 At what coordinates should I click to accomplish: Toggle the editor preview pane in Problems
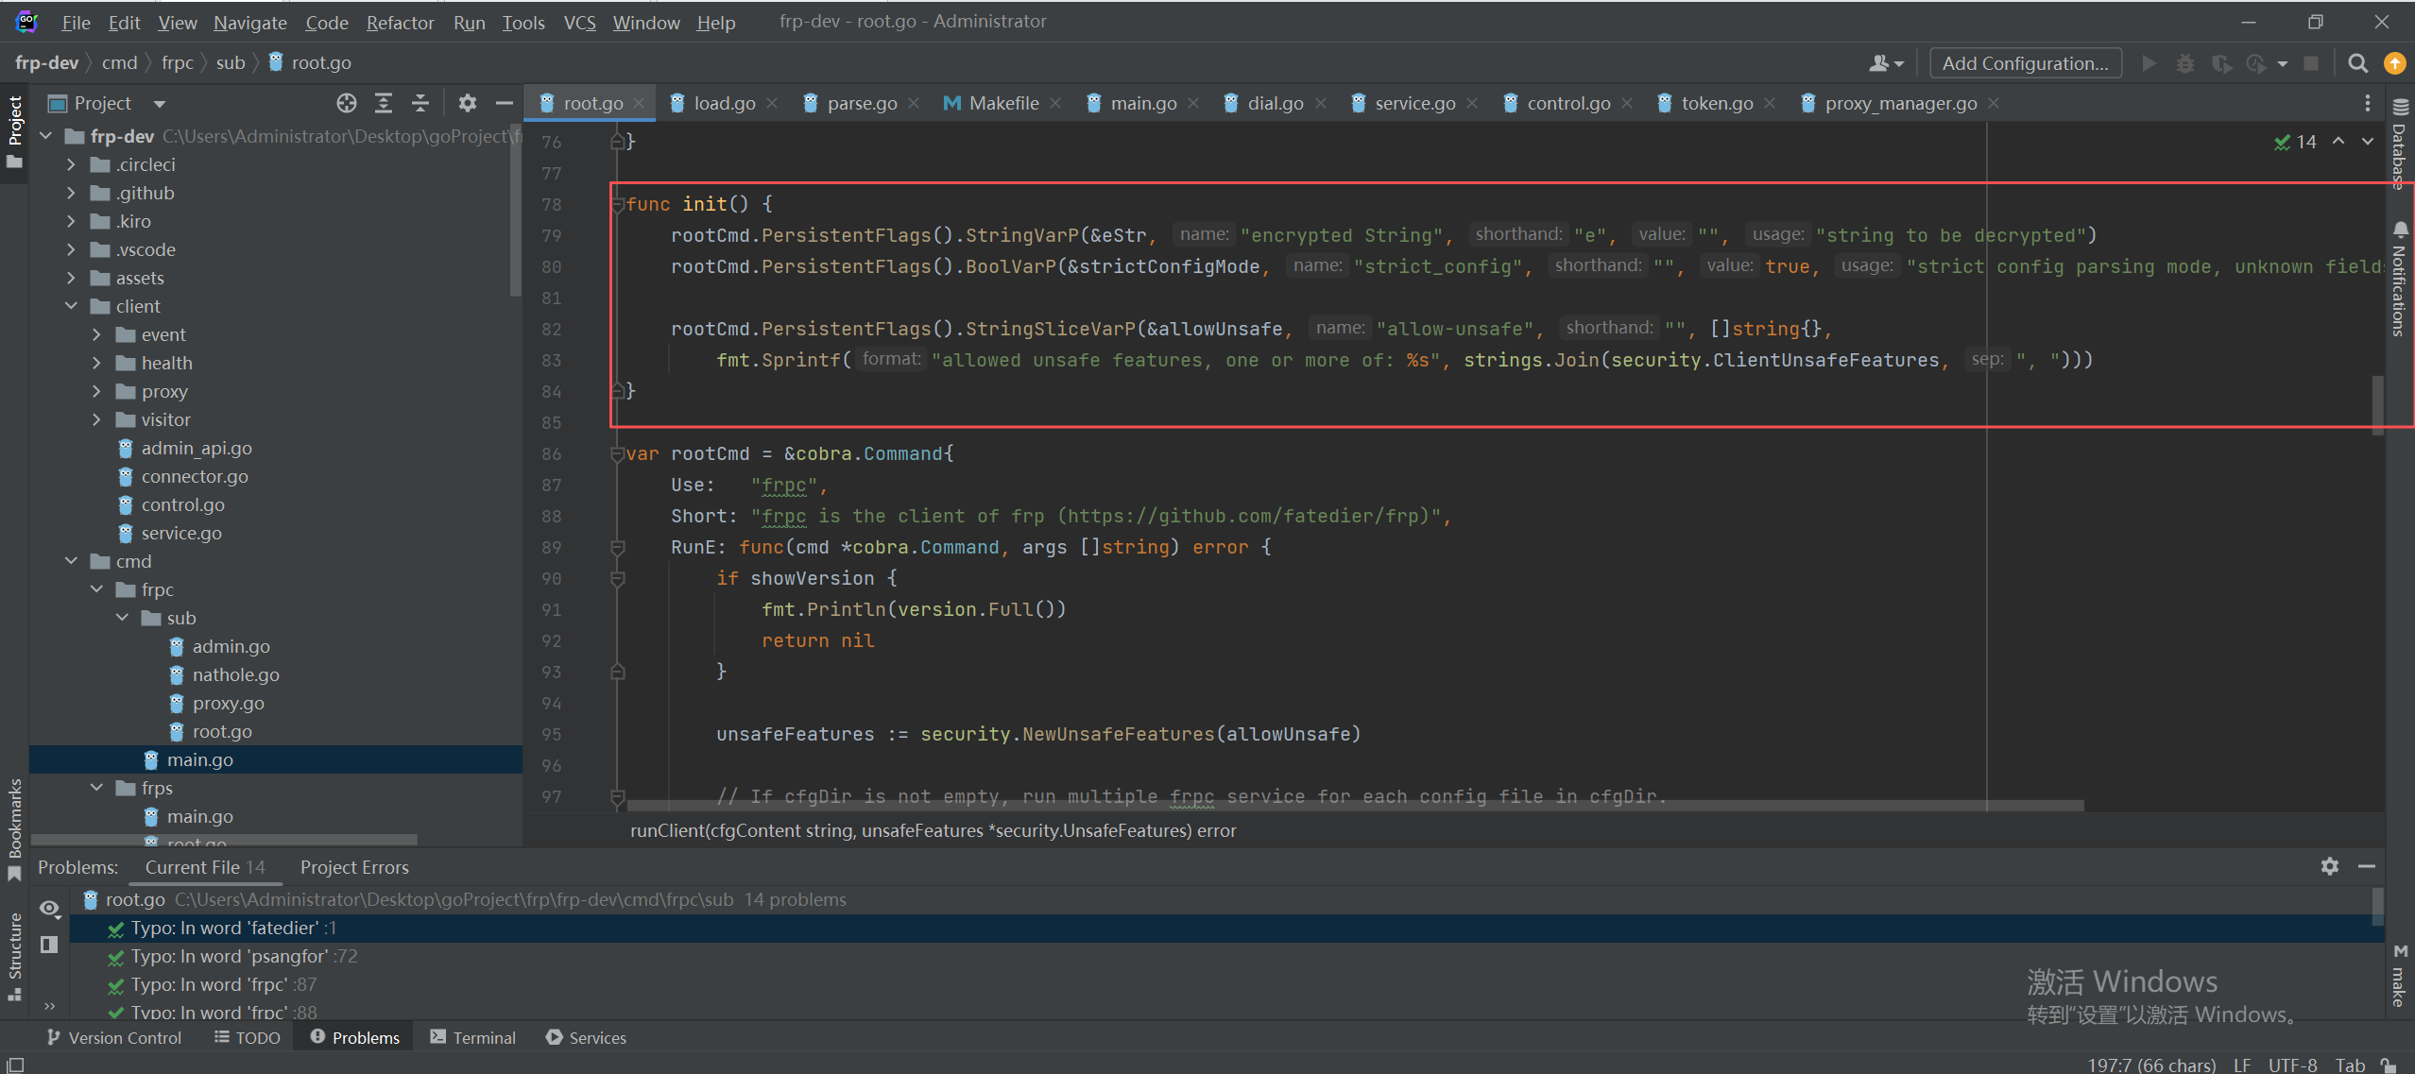49,945
